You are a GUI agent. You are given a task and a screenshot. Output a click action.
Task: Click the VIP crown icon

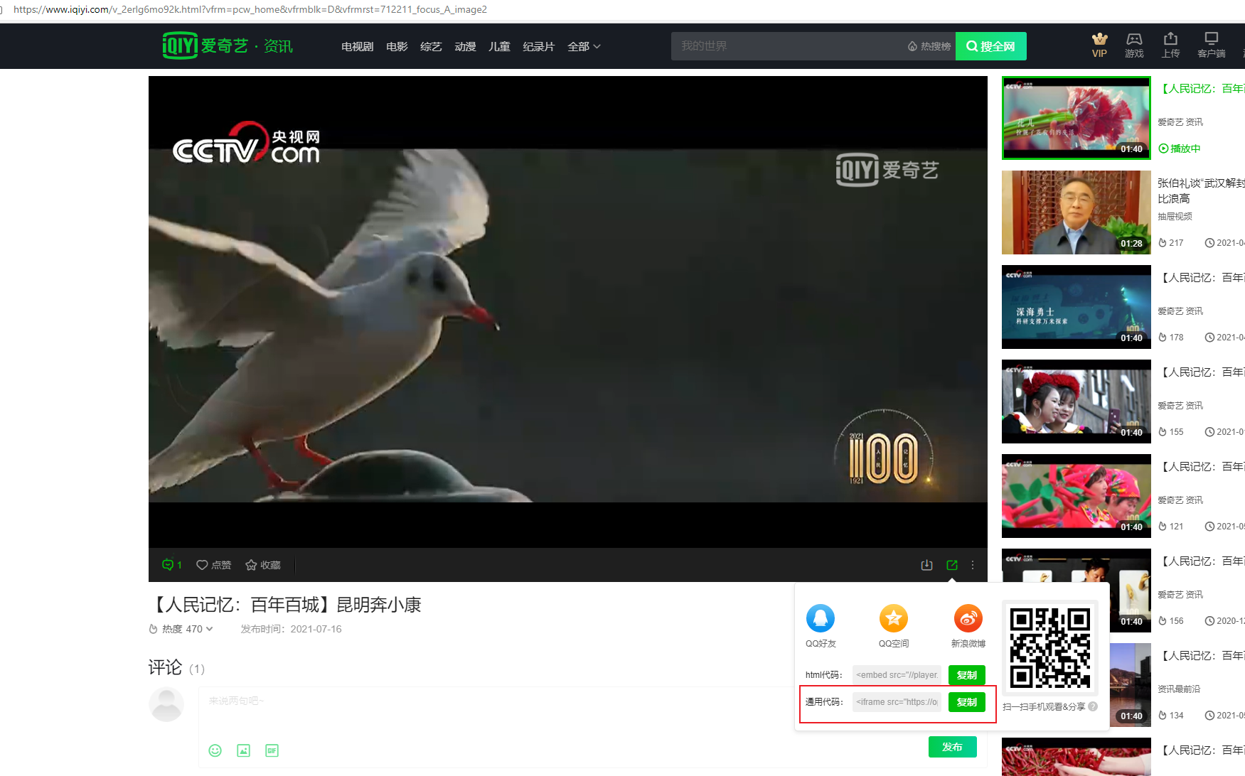click(x=1099, y=40)
